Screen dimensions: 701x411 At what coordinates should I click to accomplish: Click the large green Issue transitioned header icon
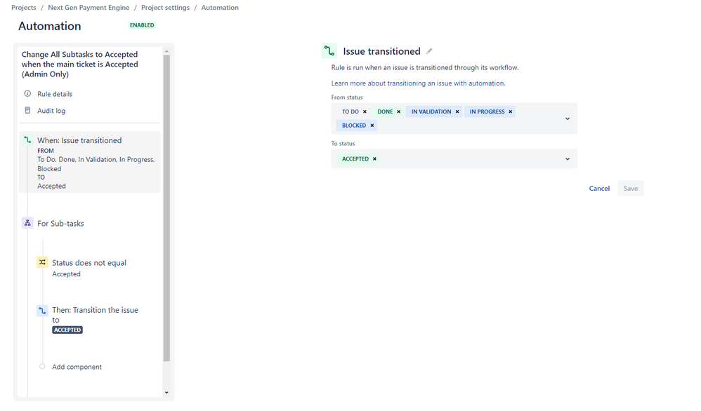pos(329,51)
